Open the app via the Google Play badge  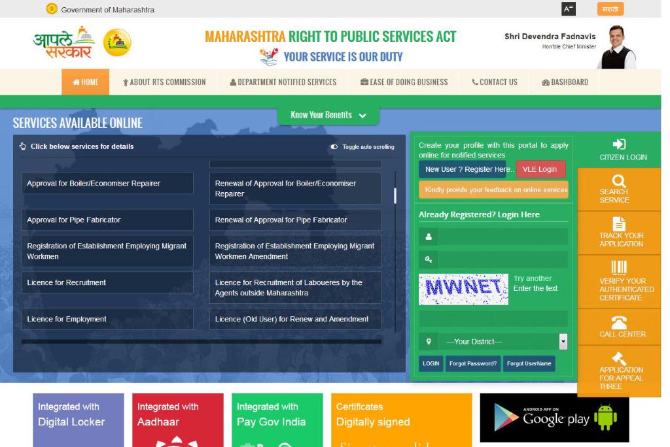[x=554, y=418]
